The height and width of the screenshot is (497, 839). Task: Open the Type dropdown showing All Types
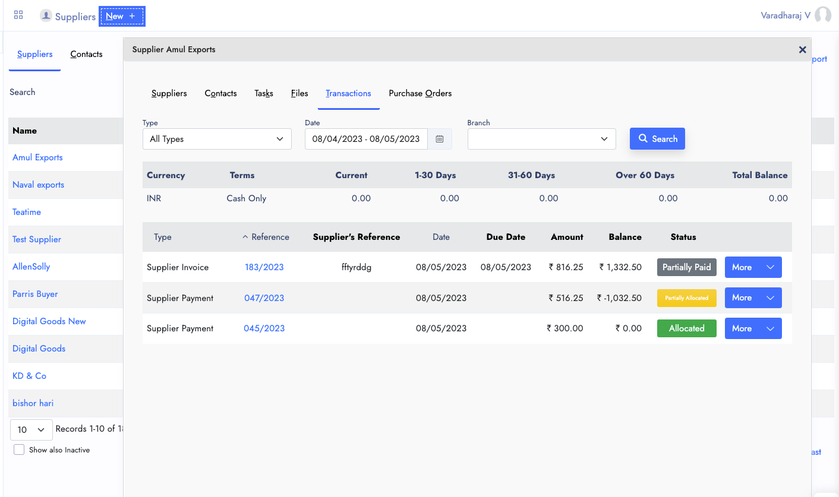217,139
